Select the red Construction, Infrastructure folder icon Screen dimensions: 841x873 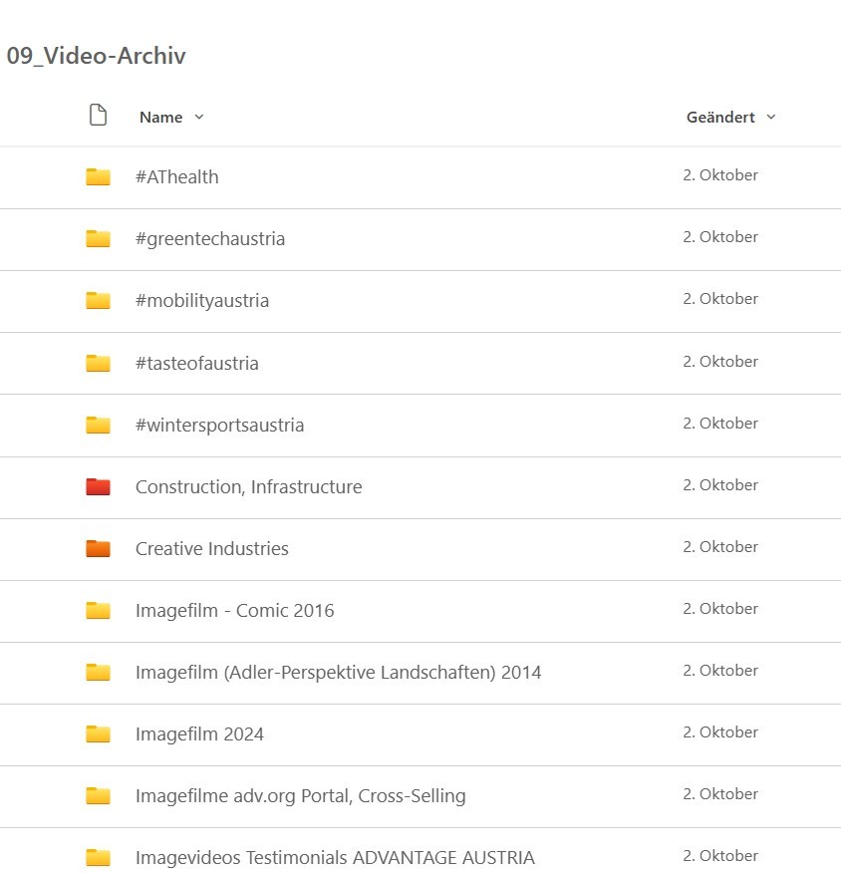click(x=98, y=487)
